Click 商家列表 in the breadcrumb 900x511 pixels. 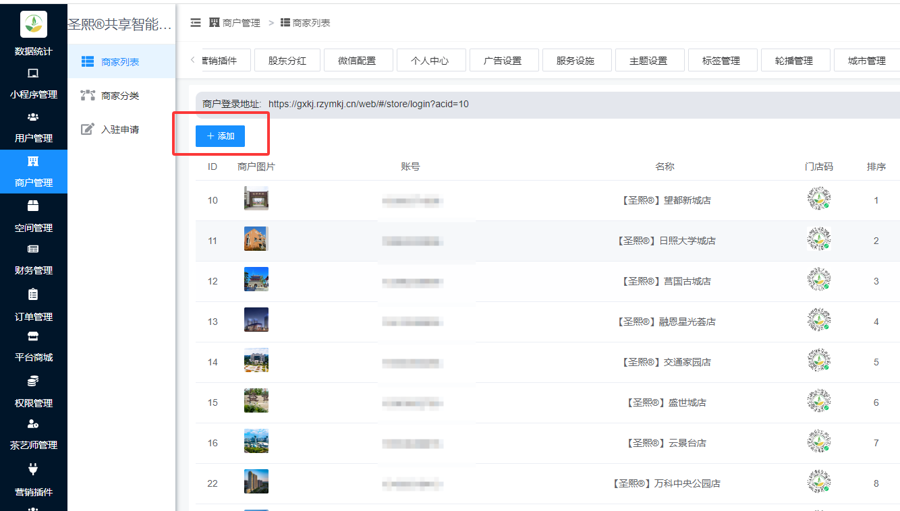click(x=306, y=23)
